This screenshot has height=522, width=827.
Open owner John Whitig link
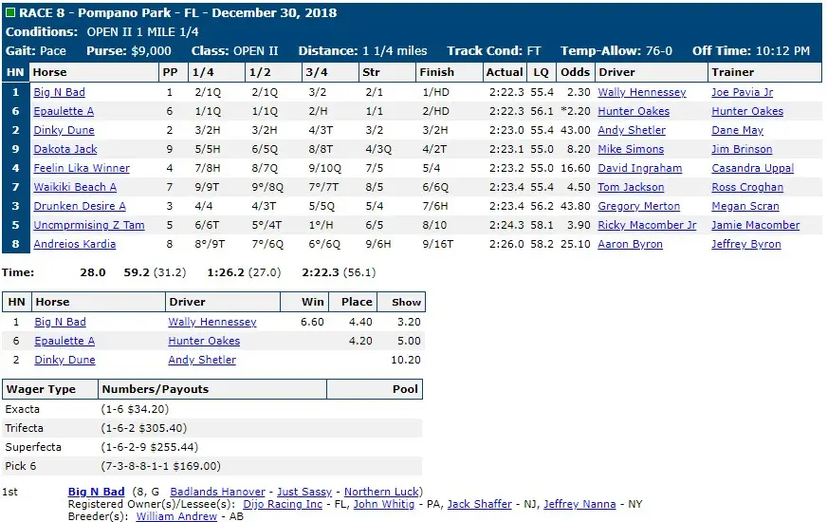point(384,504)
